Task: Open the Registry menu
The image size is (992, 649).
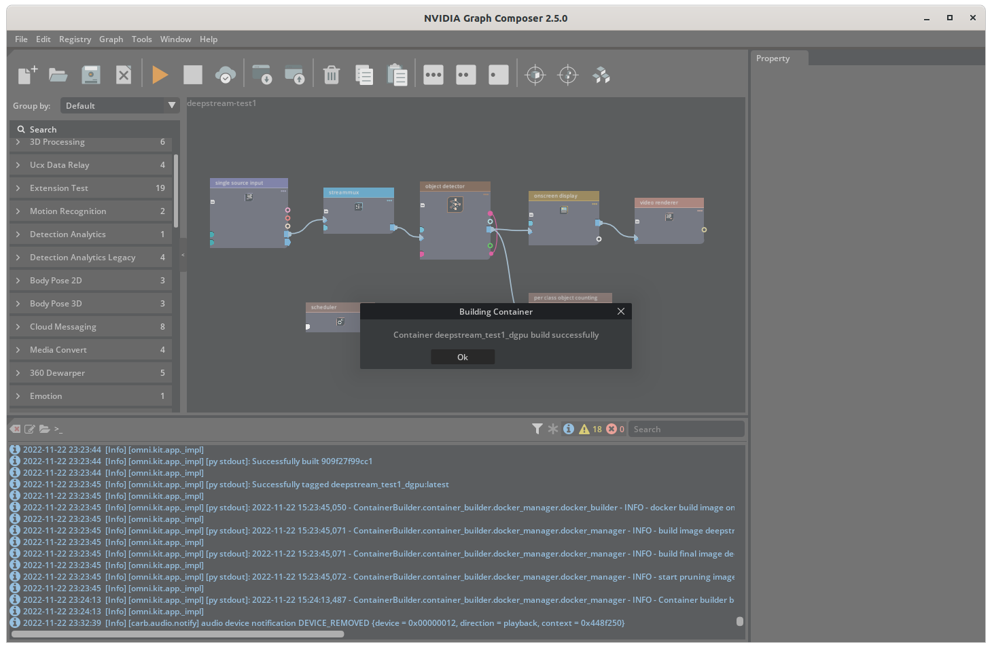Action: 75,39
